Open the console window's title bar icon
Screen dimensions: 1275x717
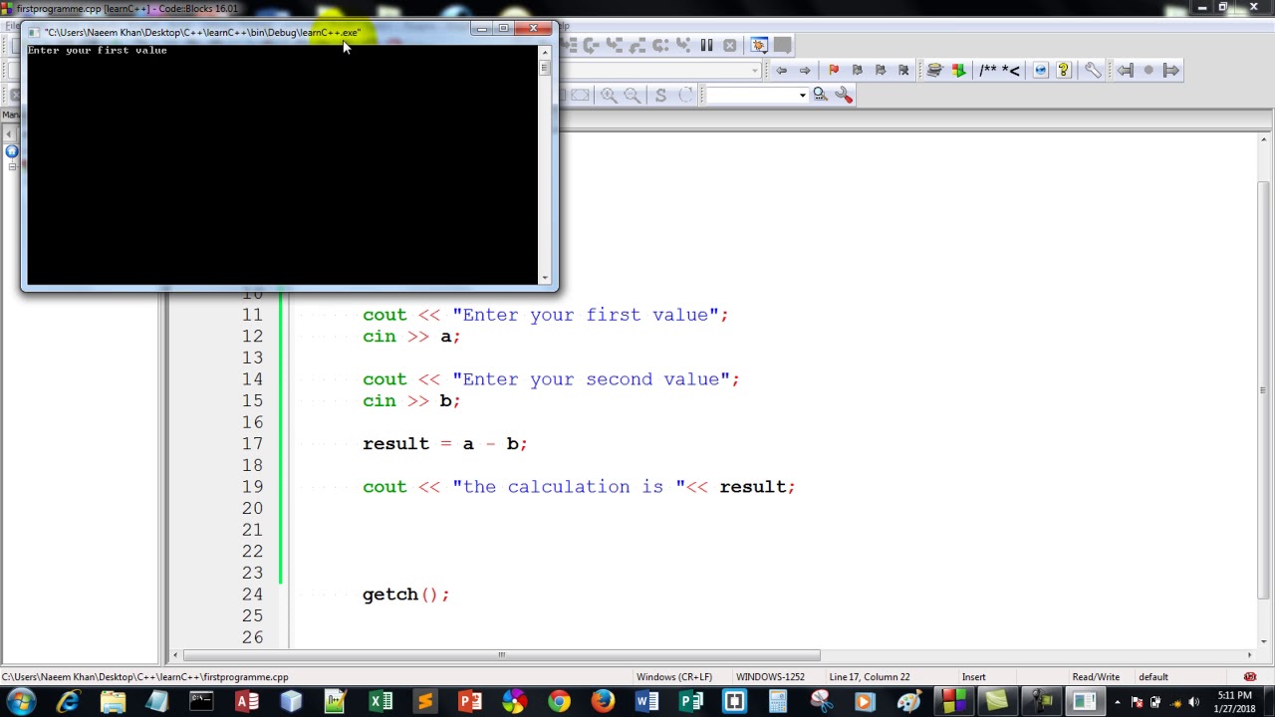33,32
